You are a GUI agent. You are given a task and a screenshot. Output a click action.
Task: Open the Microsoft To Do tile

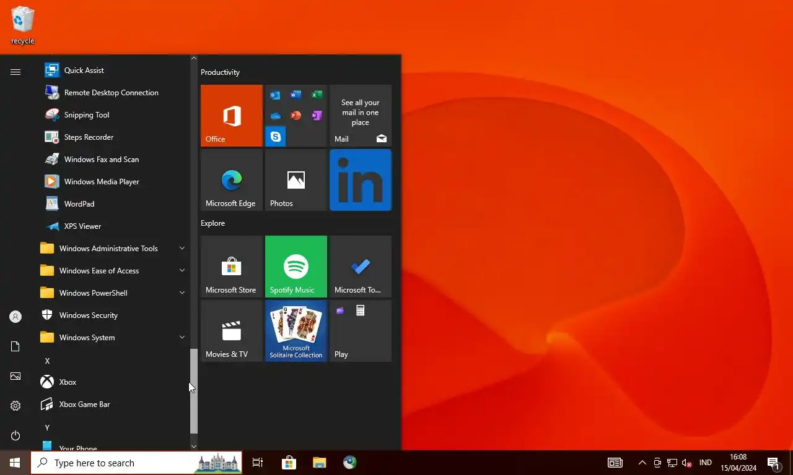[x=361, y=267]
